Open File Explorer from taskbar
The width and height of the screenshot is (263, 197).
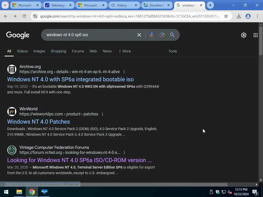click(x=19, y=192)
